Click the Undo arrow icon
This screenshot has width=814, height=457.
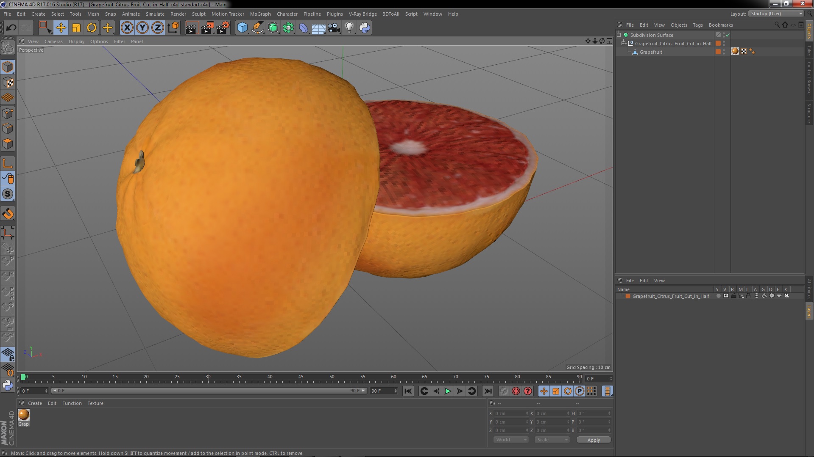pyautogui.click(x=11, y=28)
